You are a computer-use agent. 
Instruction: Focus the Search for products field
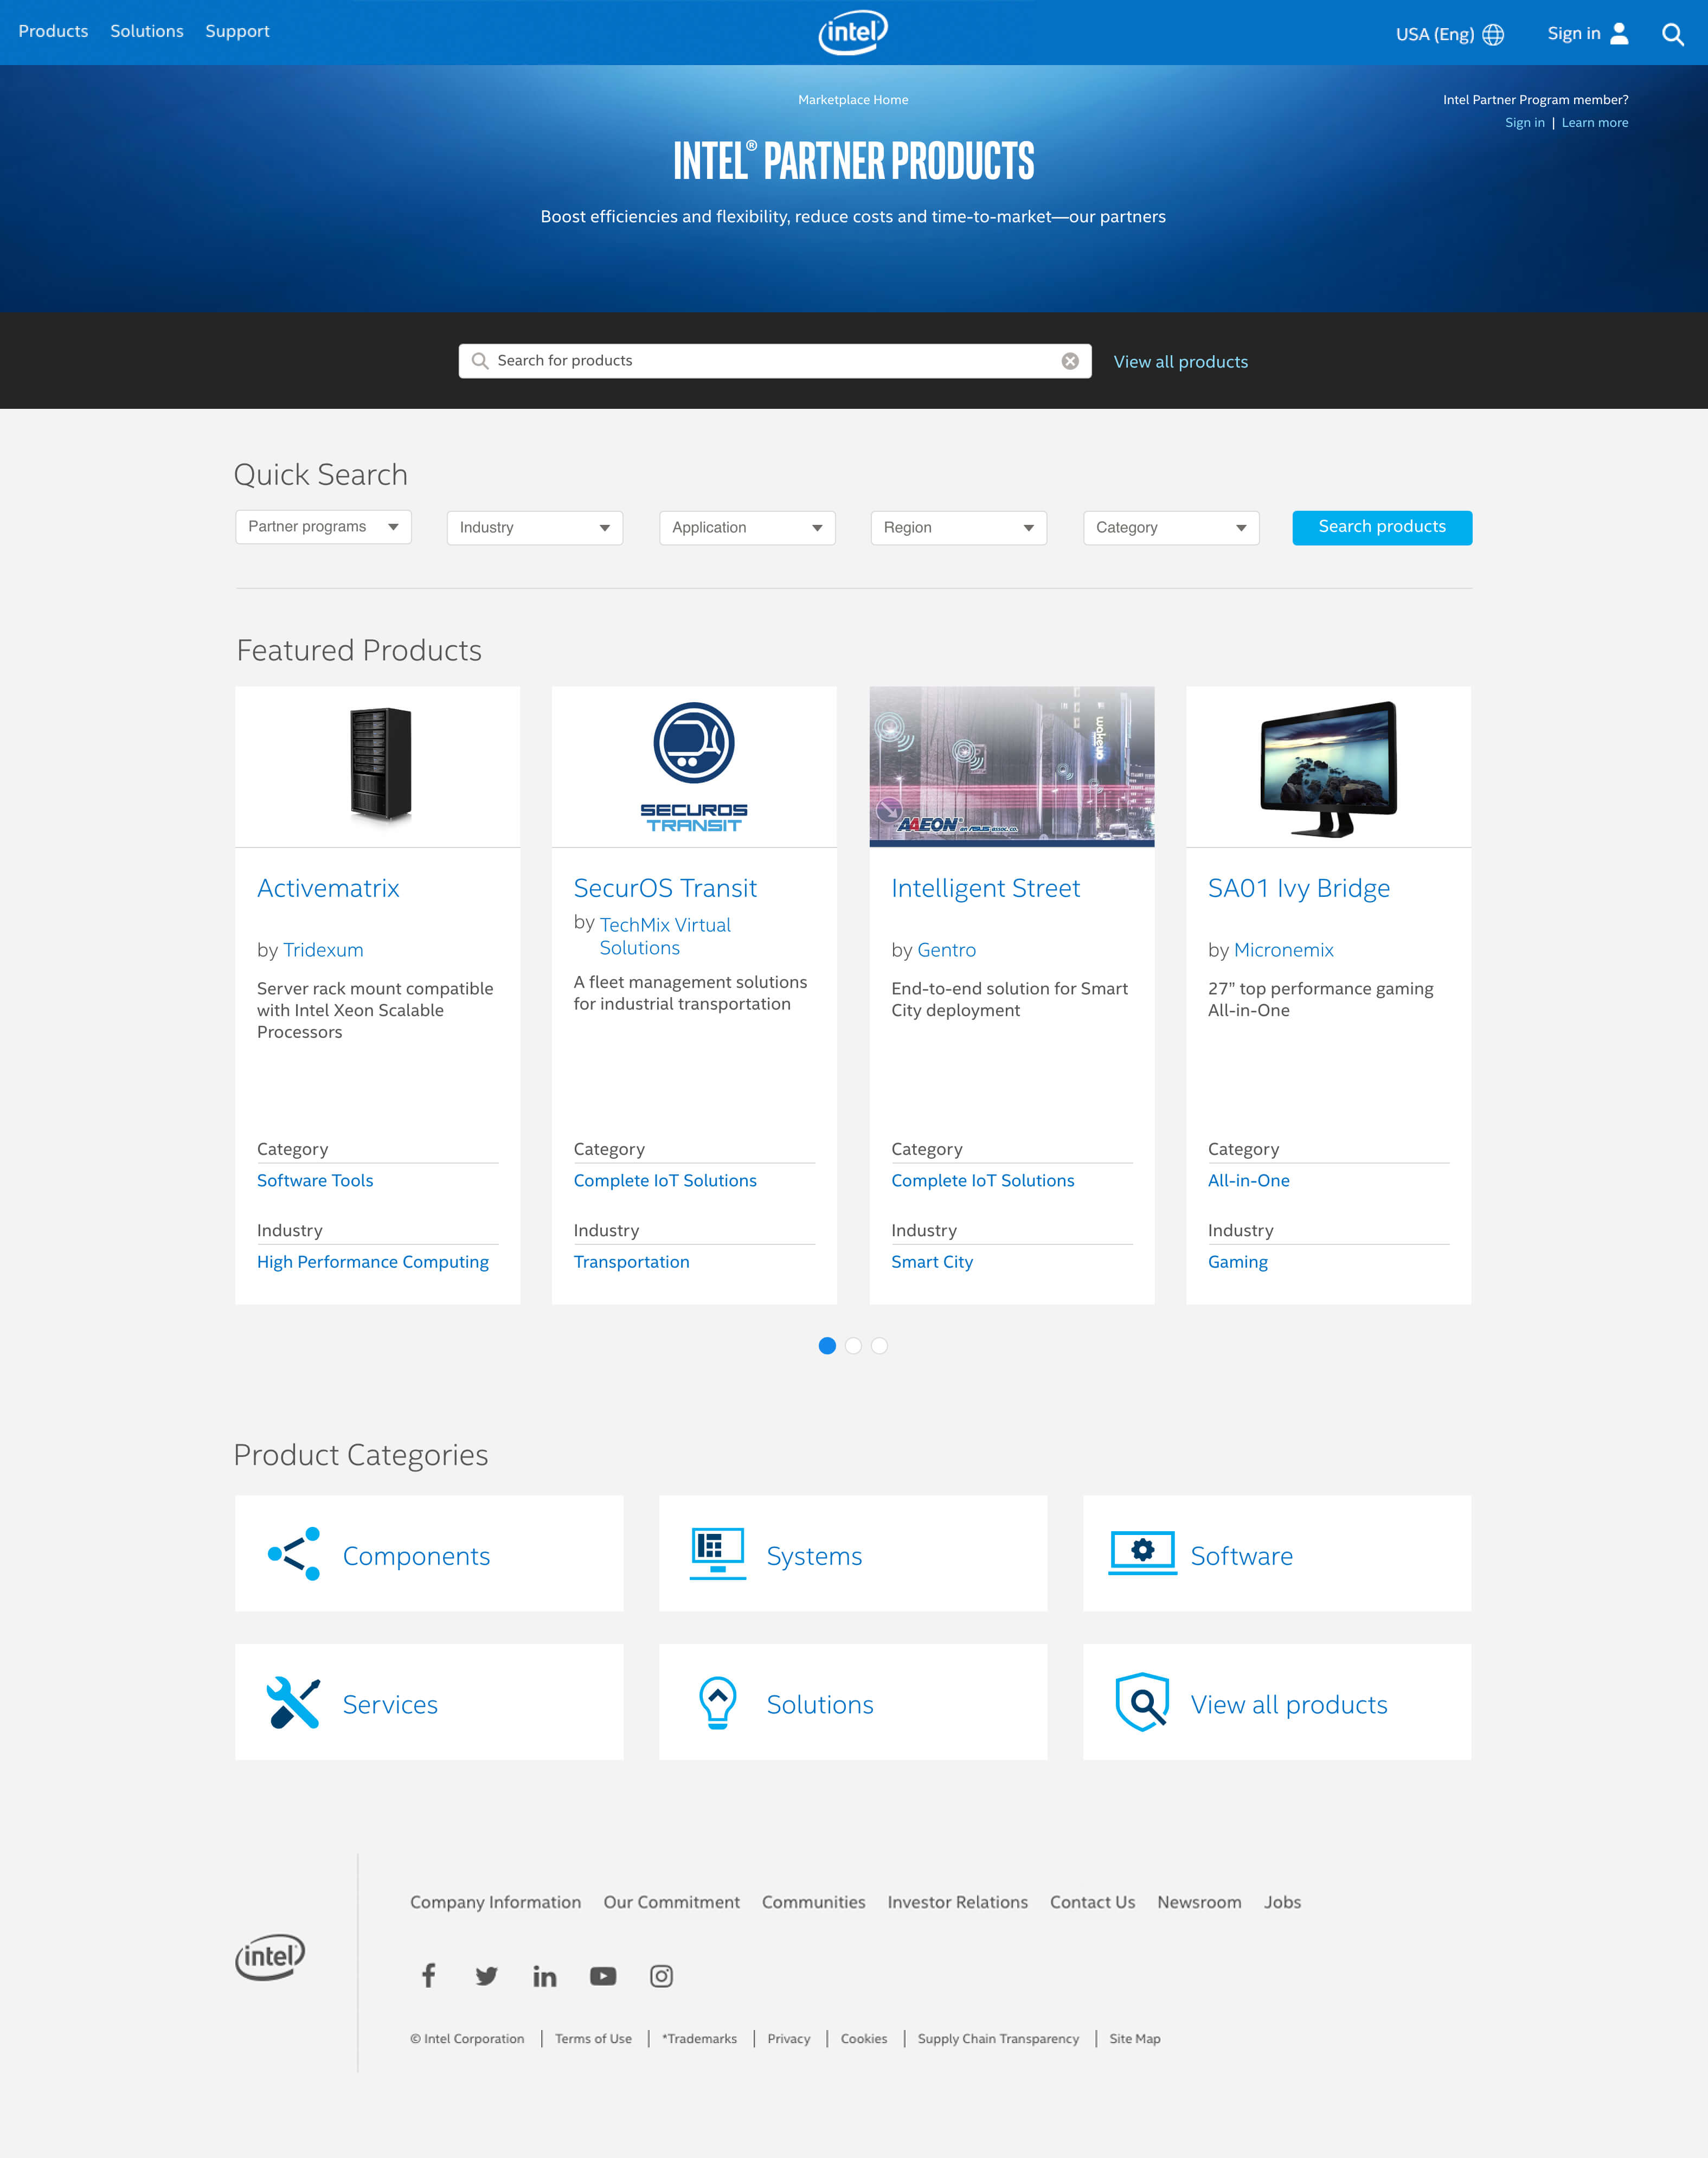pyautogui.click(x=775, y=361)
